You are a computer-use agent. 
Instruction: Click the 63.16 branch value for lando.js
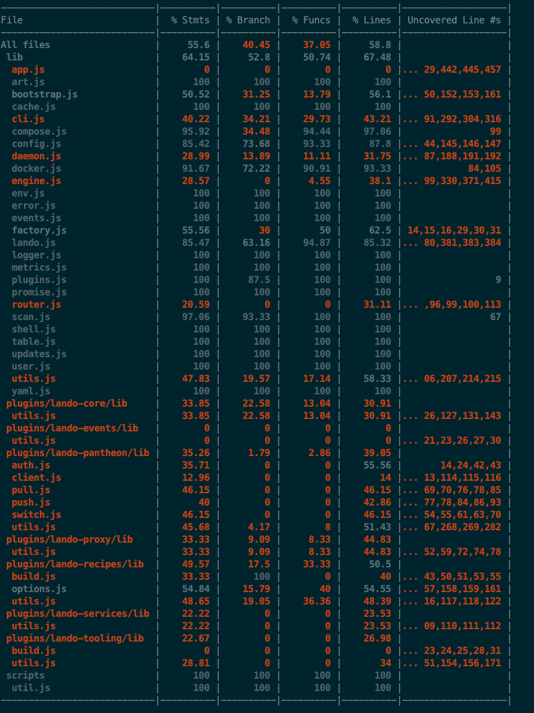pyautogui.click(x=256, y=242)
